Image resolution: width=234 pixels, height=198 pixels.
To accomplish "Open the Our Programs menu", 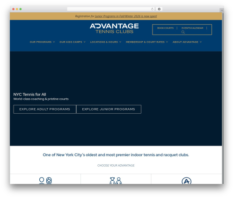I will pyautogui.click(x=41, y=42).
